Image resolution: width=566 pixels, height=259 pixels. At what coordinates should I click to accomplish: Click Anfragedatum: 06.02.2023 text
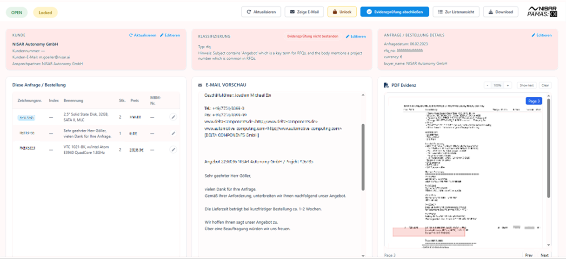click(x=406, y=44)
